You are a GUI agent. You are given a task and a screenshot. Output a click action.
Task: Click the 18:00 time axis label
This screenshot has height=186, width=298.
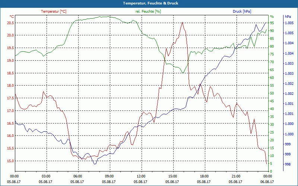click(x=204, y=176)
